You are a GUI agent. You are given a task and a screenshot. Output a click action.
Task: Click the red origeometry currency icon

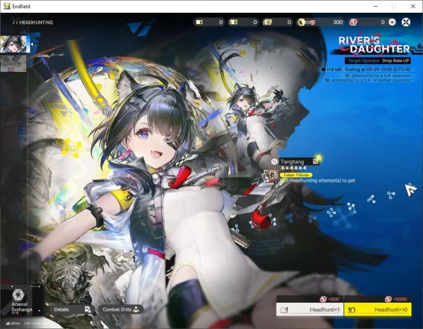[353, 22]
